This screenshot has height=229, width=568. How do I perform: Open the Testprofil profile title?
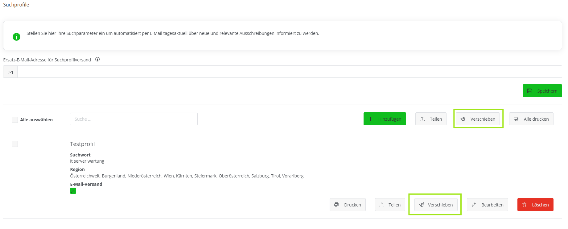(82, 144)
